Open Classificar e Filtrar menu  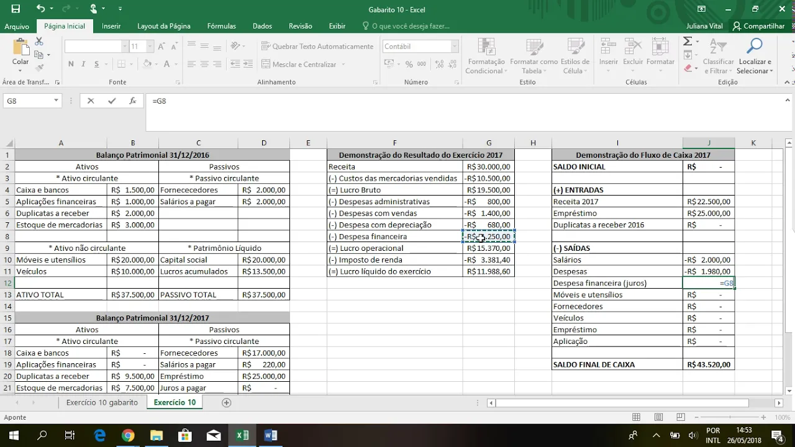point(718,56)
